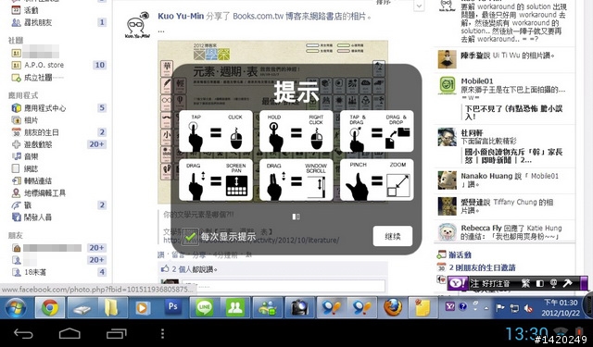
Task: Open the post options dropdown arrow
Action: coord(419,6)
